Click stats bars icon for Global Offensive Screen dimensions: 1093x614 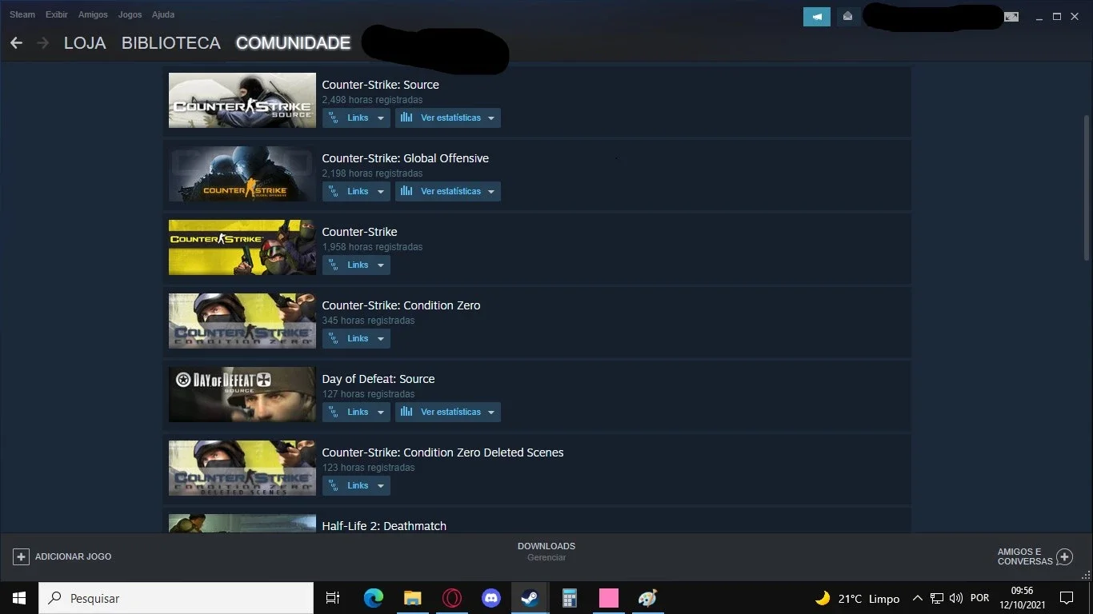point(406,191)
